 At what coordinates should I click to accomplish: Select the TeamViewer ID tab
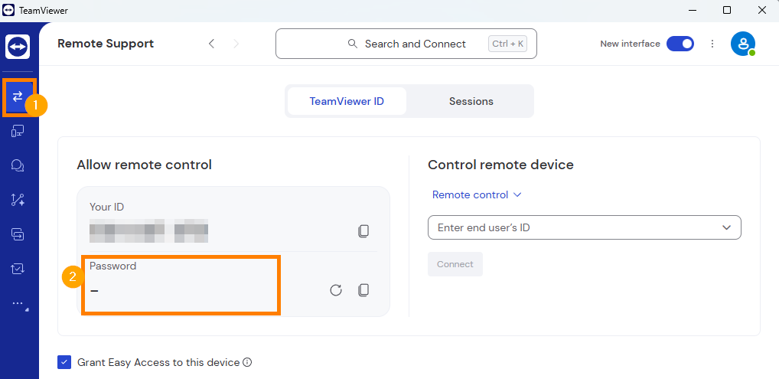pos(347,101)
